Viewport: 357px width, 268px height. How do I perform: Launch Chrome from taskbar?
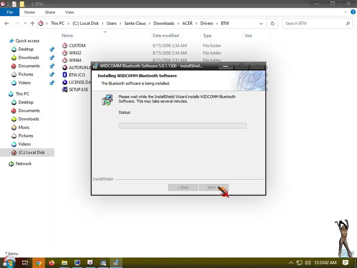(39, 263)
